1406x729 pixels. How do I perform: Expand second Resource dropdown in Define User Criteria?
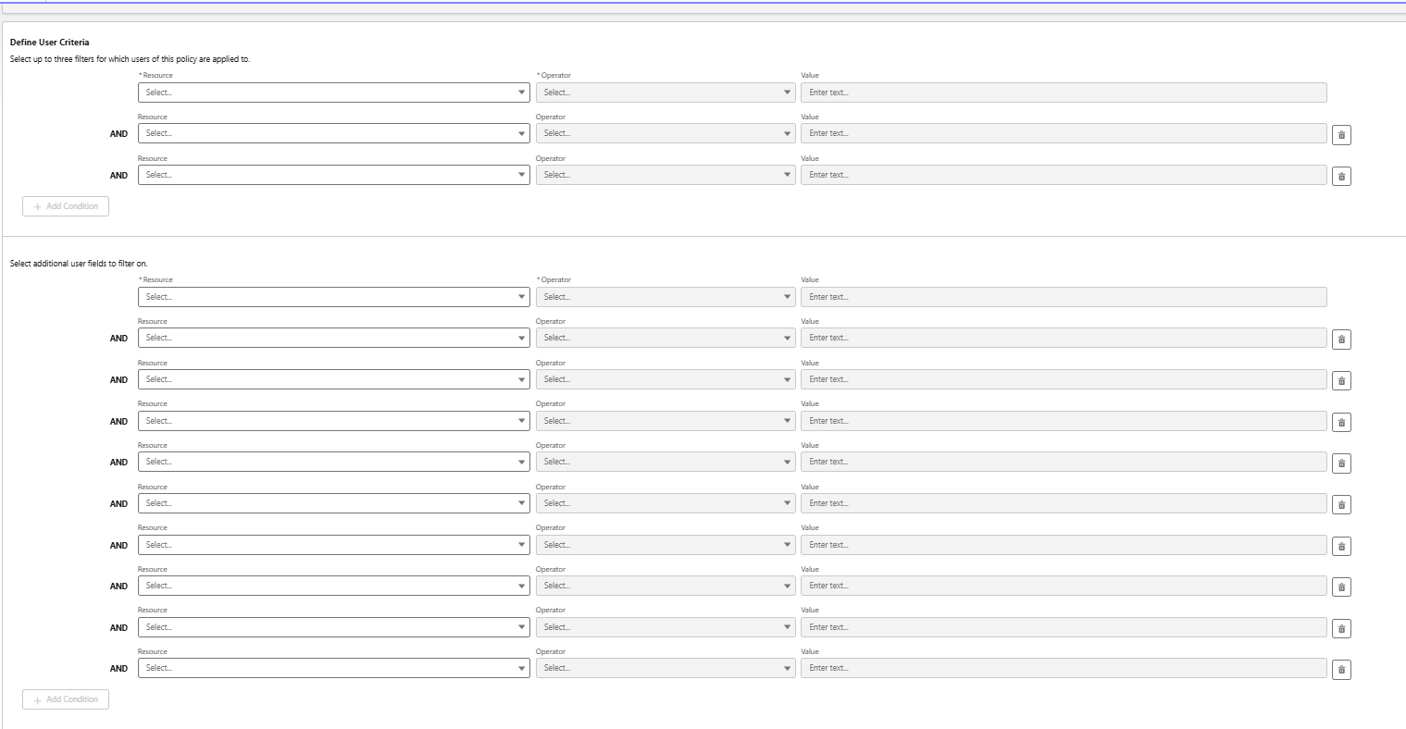click(333, 133)
